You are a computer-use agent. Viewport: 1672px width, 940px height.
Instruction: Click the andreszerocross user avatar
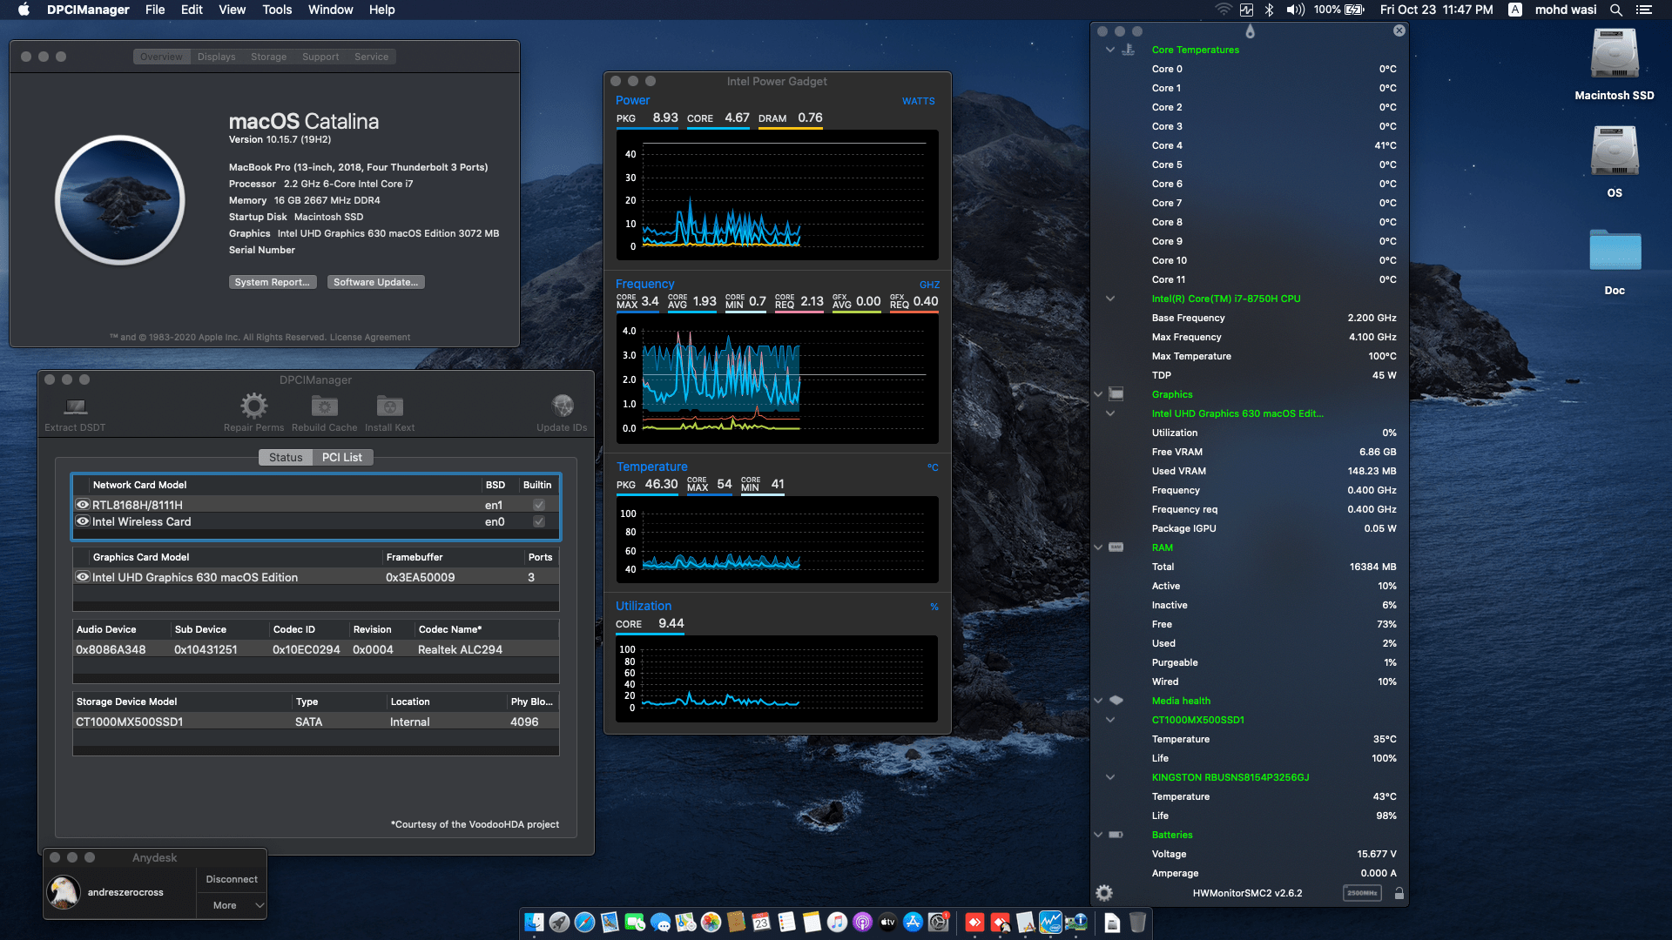click(x=63, y=892)
